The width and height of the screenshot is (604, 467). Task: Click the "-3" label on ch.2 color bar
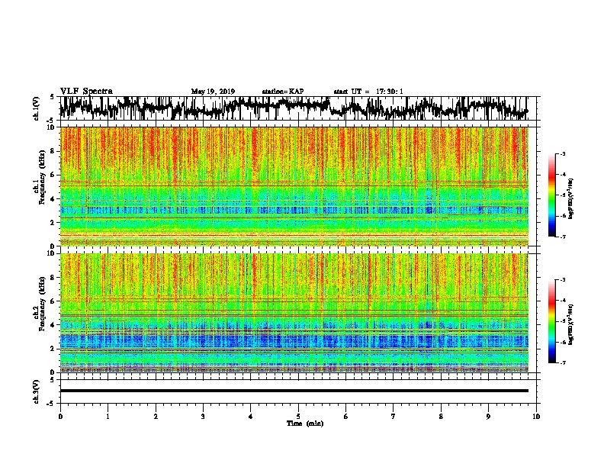coord(563,280)
